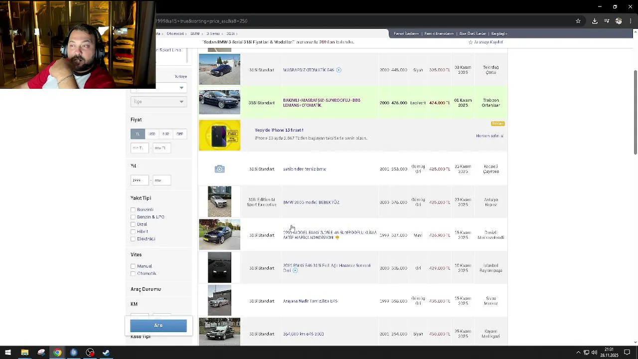Expand the Vites filter section header

point(136,255)
